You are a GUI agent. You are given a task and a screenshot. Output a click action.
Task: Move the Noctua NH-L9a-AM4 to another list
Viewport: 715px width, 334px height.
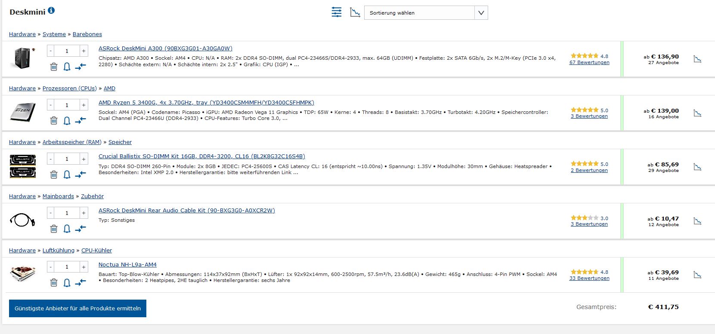tap(80, 282)
